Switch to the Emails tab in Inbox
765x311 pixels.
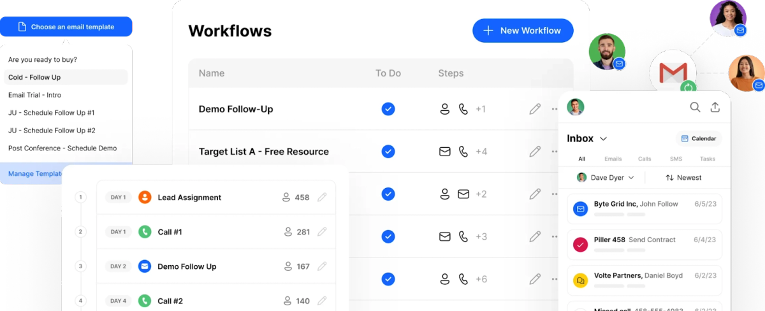click(613, 159)
